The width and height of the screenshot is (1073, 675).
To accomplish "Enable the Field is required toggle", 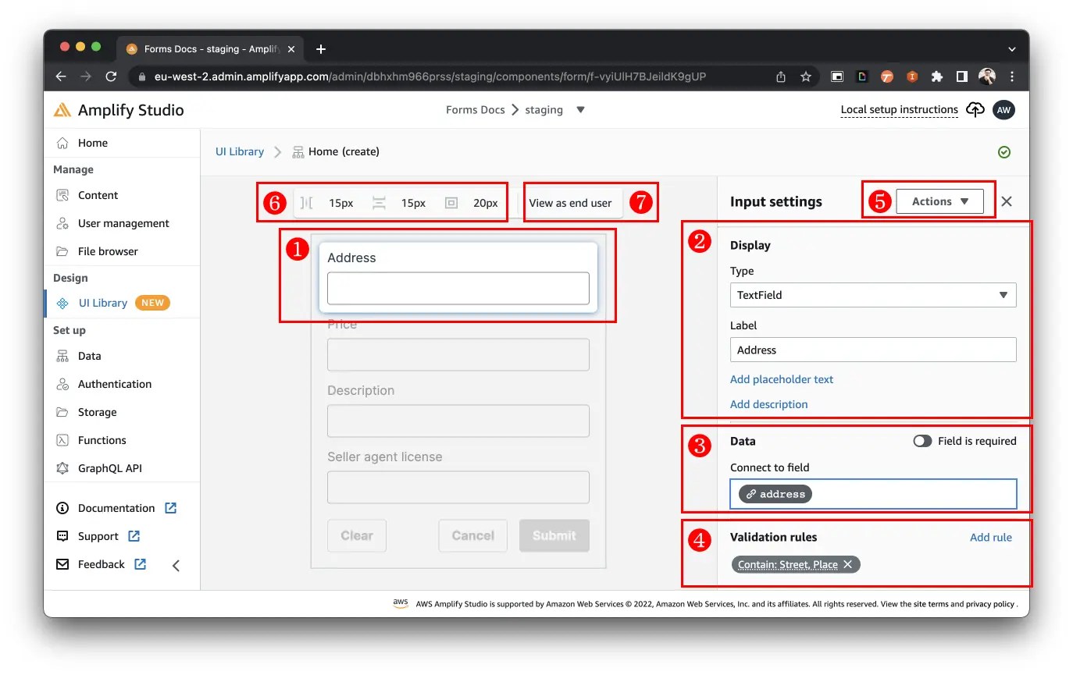I will click(x=922, y=440).
